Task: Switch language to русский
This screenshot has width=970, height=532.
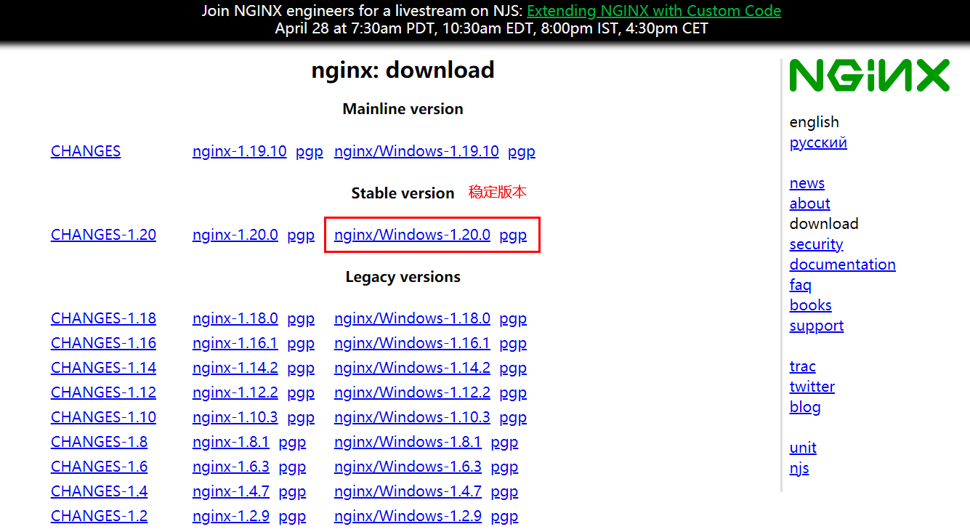Action: tap(818, 142)
